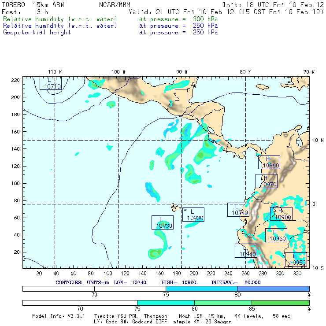326x326 pixels.
Task: Click the "260" tick label on the horizontal axis
Action: coord(245,274)
